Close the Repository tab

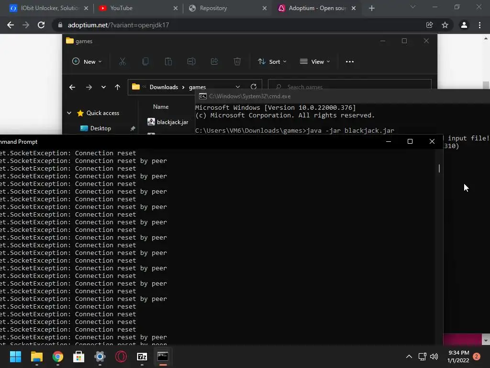[x=265, y=8]
